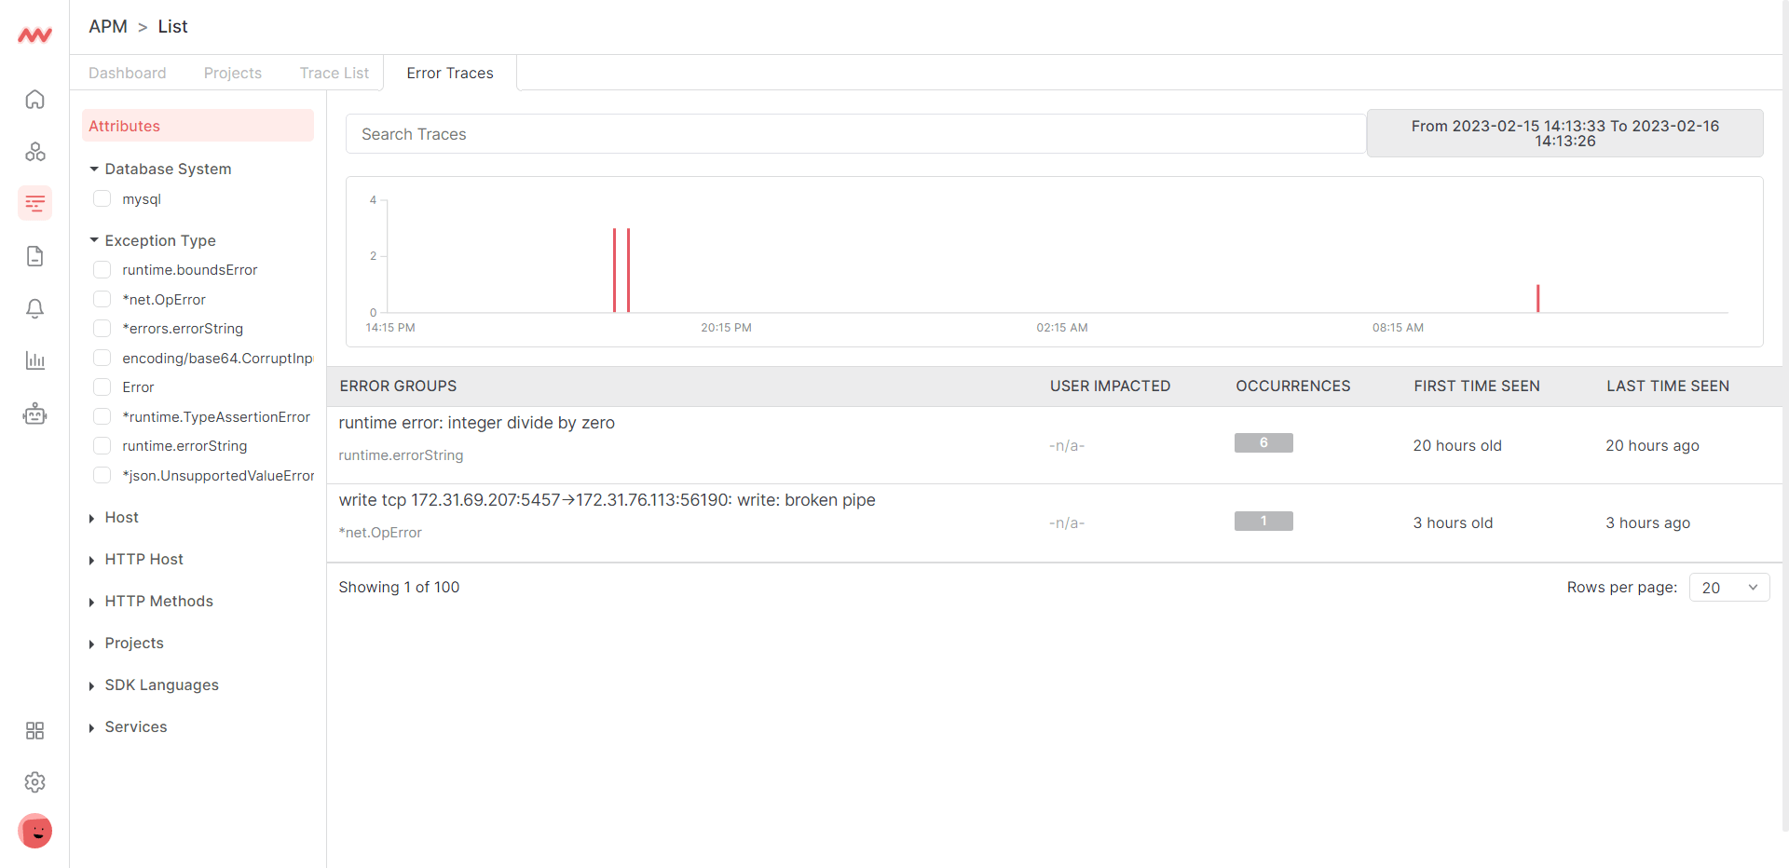This screenshot has width=1789, height=868.
Task: Select the APM traces sidebar icon
Action: click(x=34, y=203)
